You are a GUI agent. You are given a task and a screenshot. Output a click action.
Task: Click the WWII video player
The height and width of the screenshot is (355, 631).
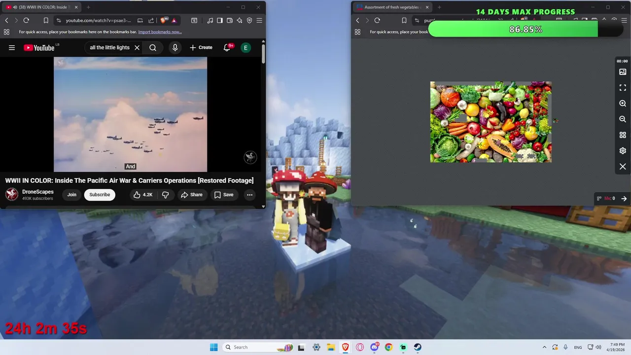coord(131,114)
